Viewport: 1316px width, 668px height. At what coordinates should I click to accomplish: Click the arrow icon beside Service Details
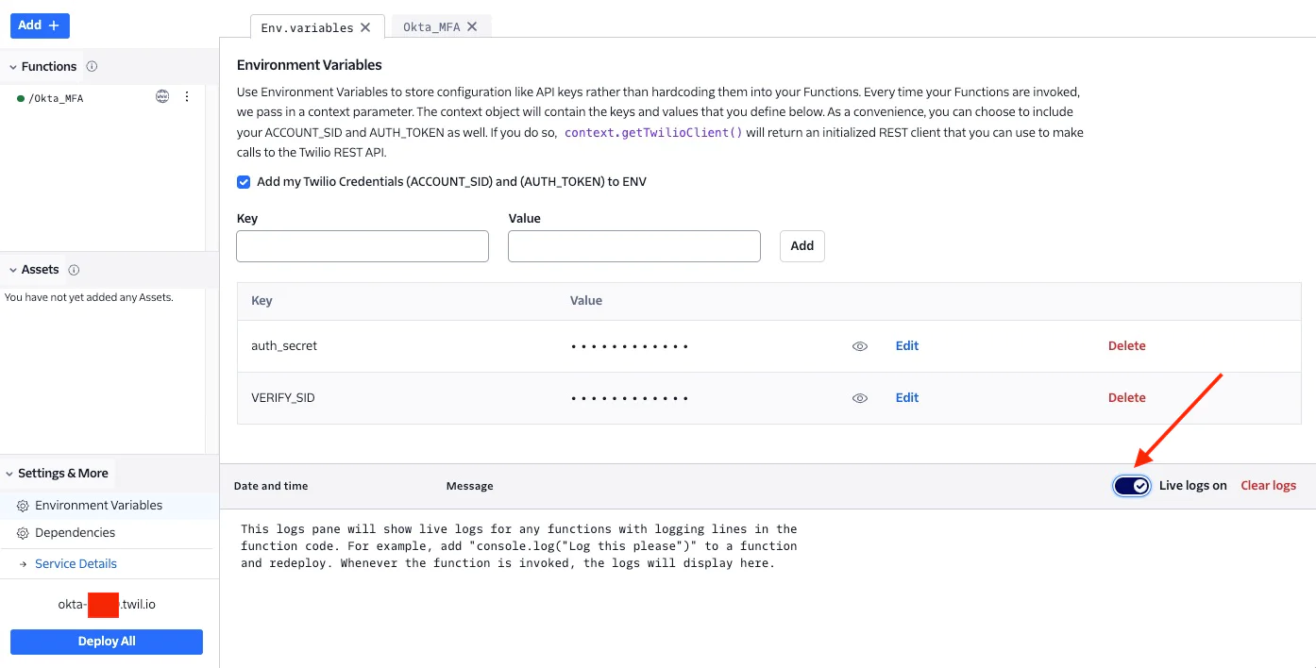[x=23, y=564]
